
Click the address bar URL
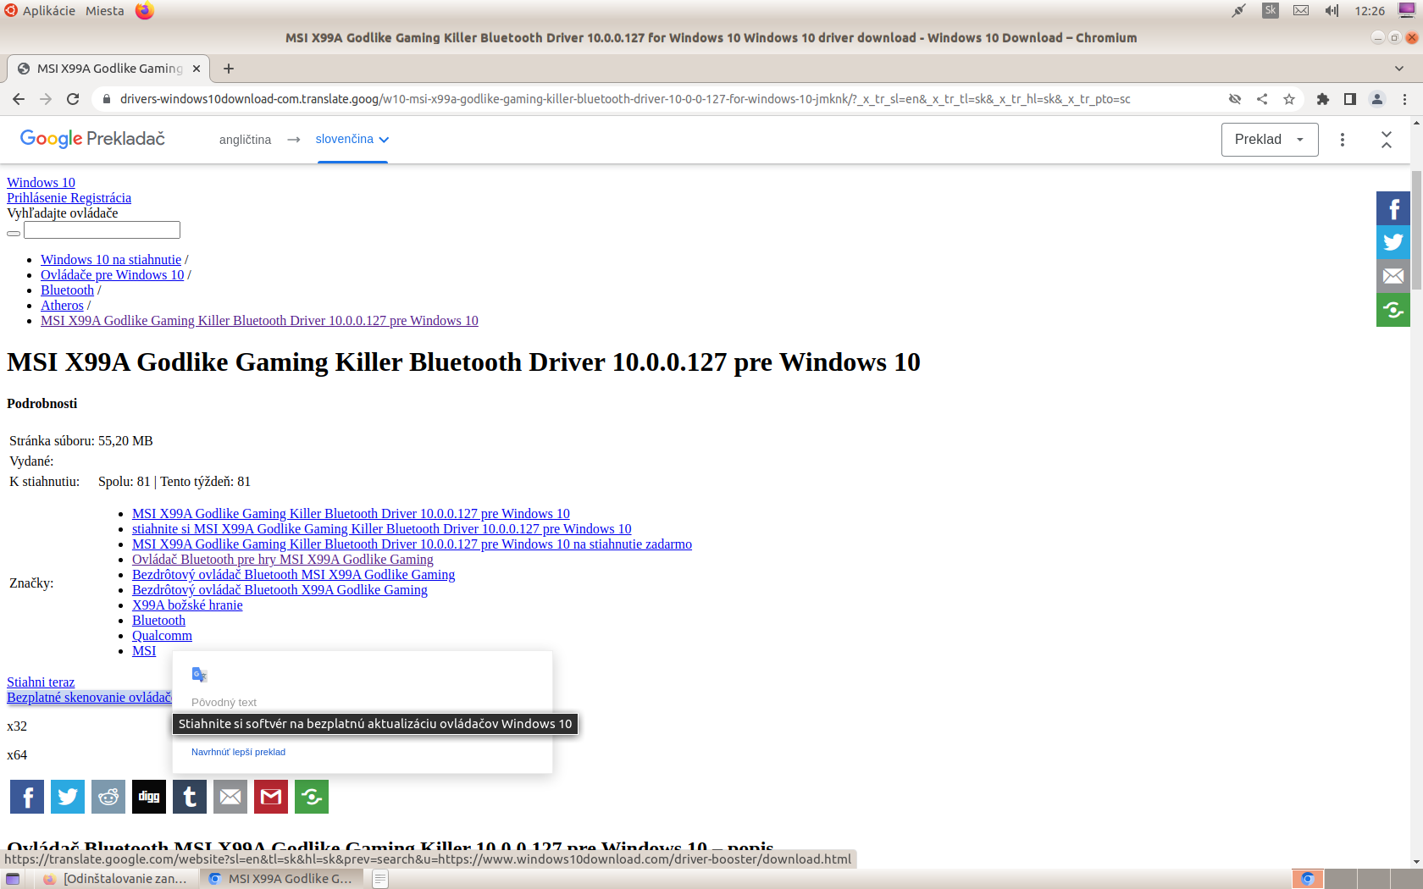pyautogui.click(x=625, y=99)
